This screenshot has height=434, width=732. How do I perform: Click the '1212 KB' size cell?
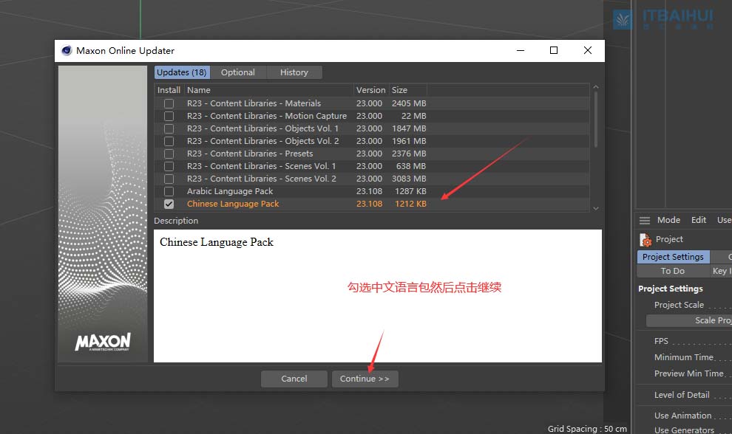pyautogui.click(x=410, y=204)
